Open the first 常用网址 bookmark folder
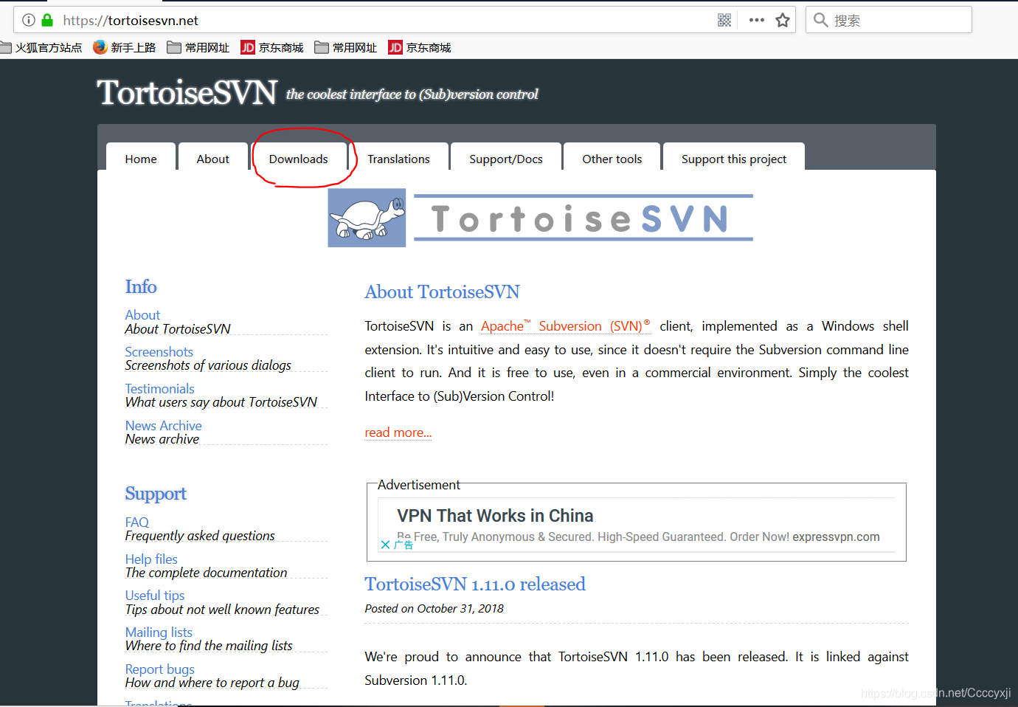 [x=198, y=47]
